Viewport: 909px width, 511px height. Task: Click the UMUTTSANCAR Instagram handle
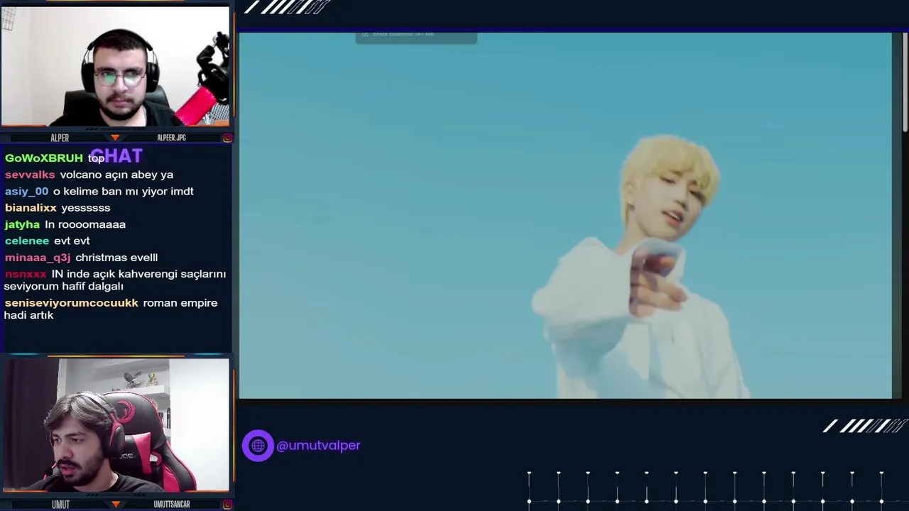tap(172, 505)
